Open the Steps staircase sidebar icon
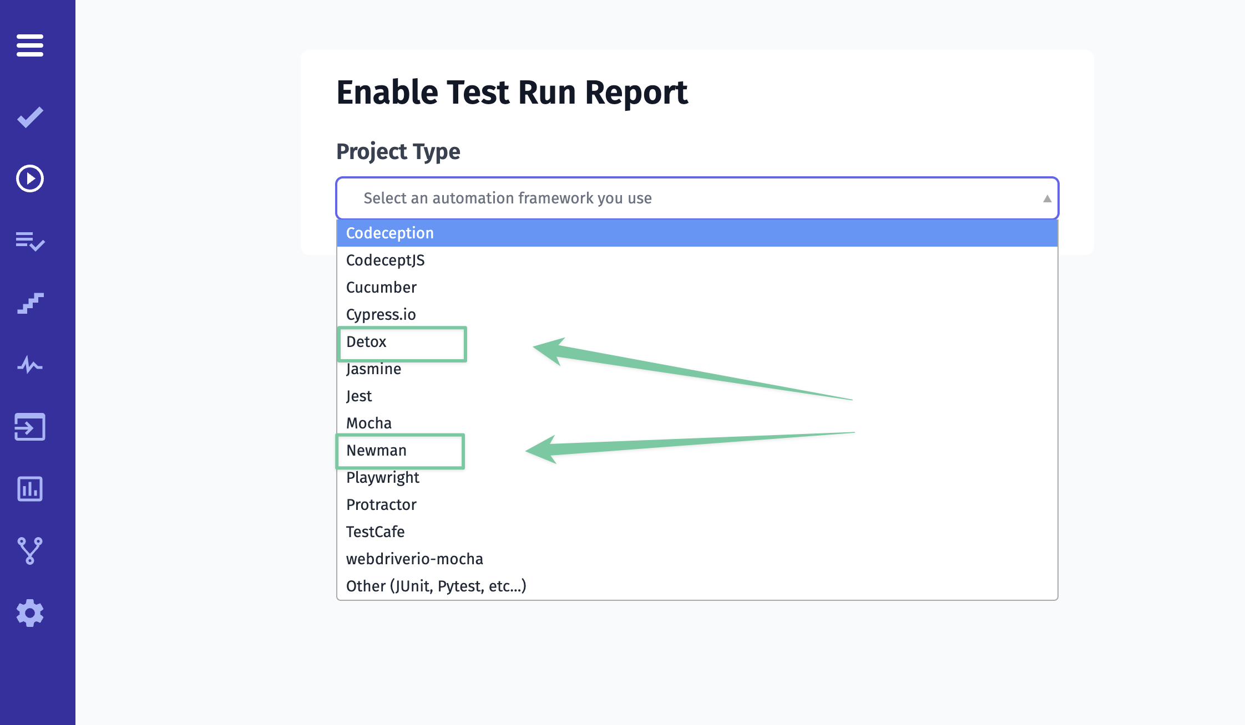Image resolution: width=1245 pixels, height=725 pixels. click(30, 303)
